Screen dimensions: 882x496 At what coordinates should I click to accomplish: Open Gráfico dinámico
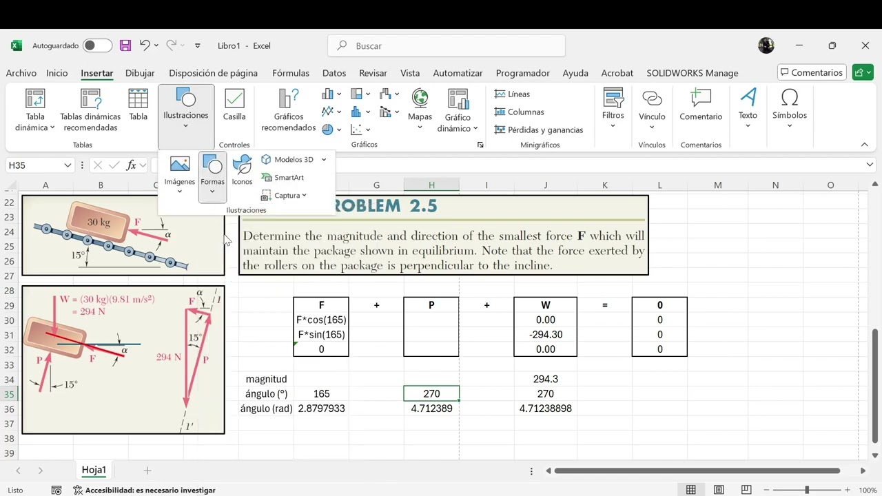click(x=458, y=110)
